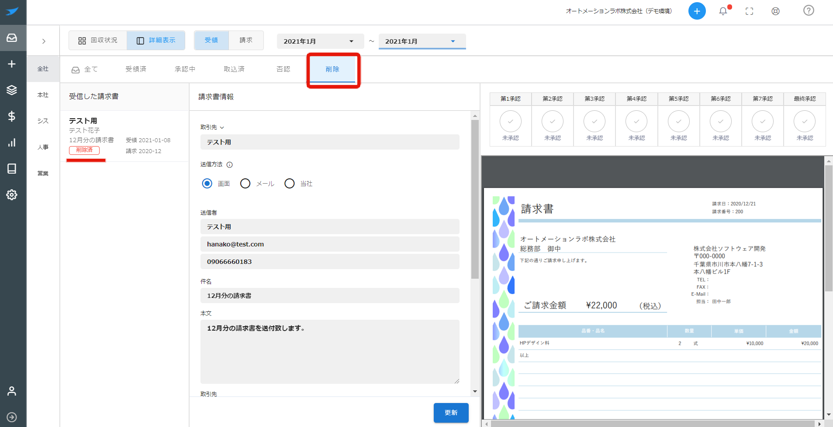Switch to 詳細表示 view
Viewport: 833px width, 427px height.
[156, 41]
